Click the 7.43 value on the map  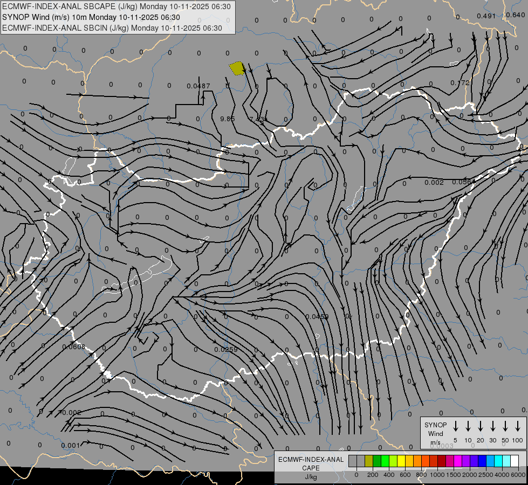click(x=257, y=119)
